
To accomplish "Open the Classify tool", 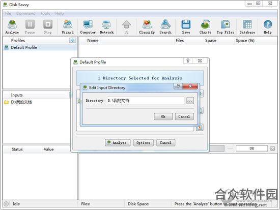I will (x=147, y=27).
